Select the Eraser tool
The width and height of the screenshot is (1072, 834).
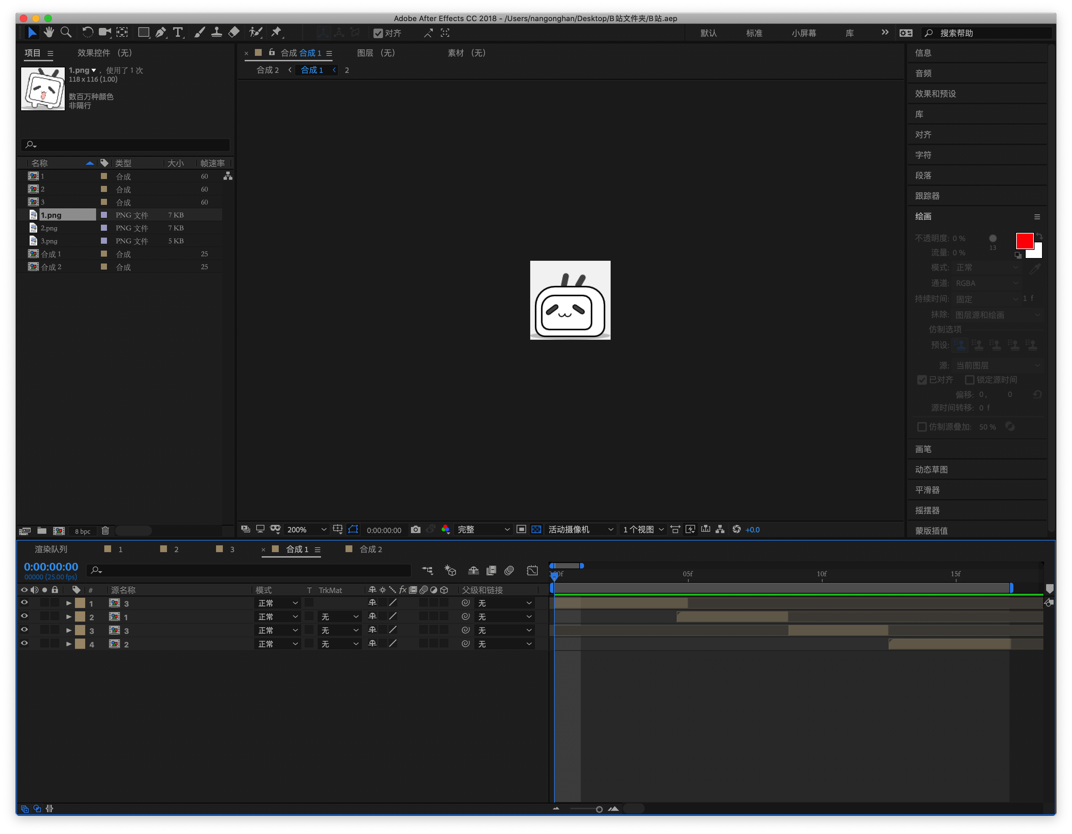click(234, 32)
